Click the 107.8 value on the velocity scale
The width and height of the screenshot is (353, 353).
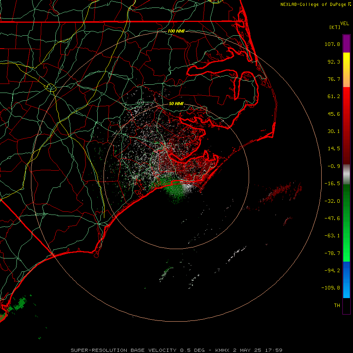332,44
